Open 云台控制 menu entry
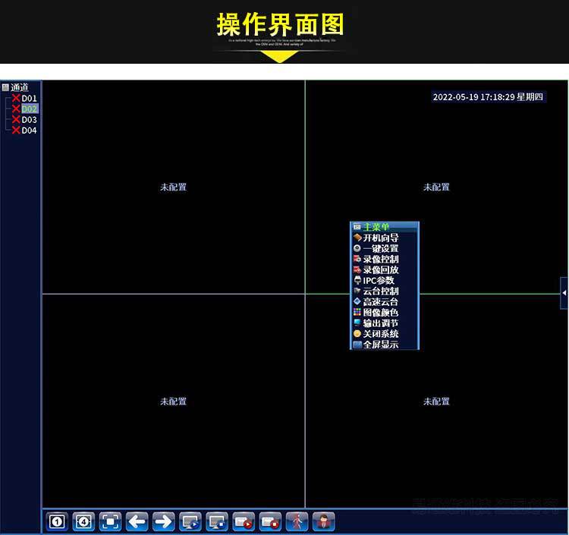Screen dimensions: 569x535 click(385, 291)
